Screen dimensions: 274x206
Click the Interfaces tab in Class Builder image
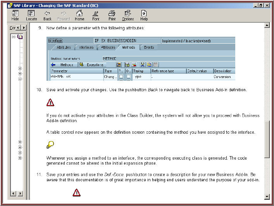pyautogui.click(x=86, y=48)
